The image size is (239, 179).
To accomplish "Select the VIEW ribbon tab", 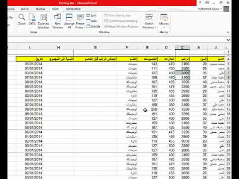I will pos(55,9).
